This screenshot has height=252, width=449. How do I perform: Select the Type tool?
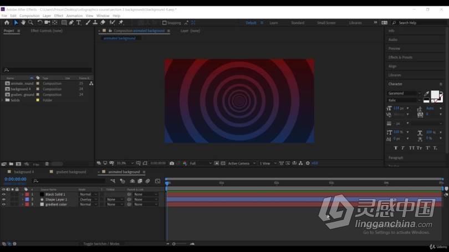coord(79,23)
